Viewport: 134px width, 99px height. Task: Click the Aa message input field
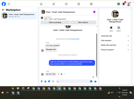pyautogui.click(x=73, y=81)
